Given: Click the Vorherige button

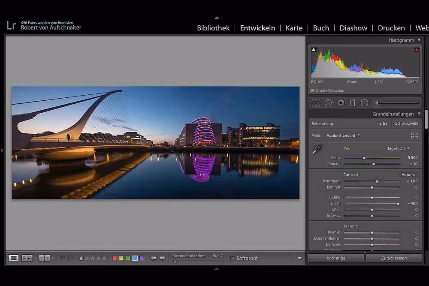Looking at the screenshot, I should (x=336, y=258).
